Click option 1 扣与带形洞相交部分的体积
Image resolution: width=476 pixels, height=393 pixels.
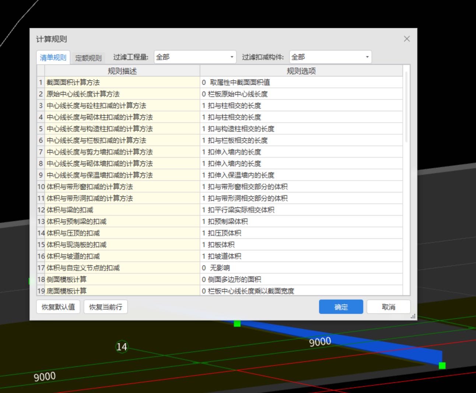coord(301,198)
